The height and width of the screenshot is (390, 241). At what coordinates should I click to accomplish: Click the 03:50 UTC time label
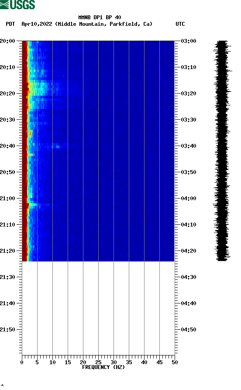coord(189,172)
